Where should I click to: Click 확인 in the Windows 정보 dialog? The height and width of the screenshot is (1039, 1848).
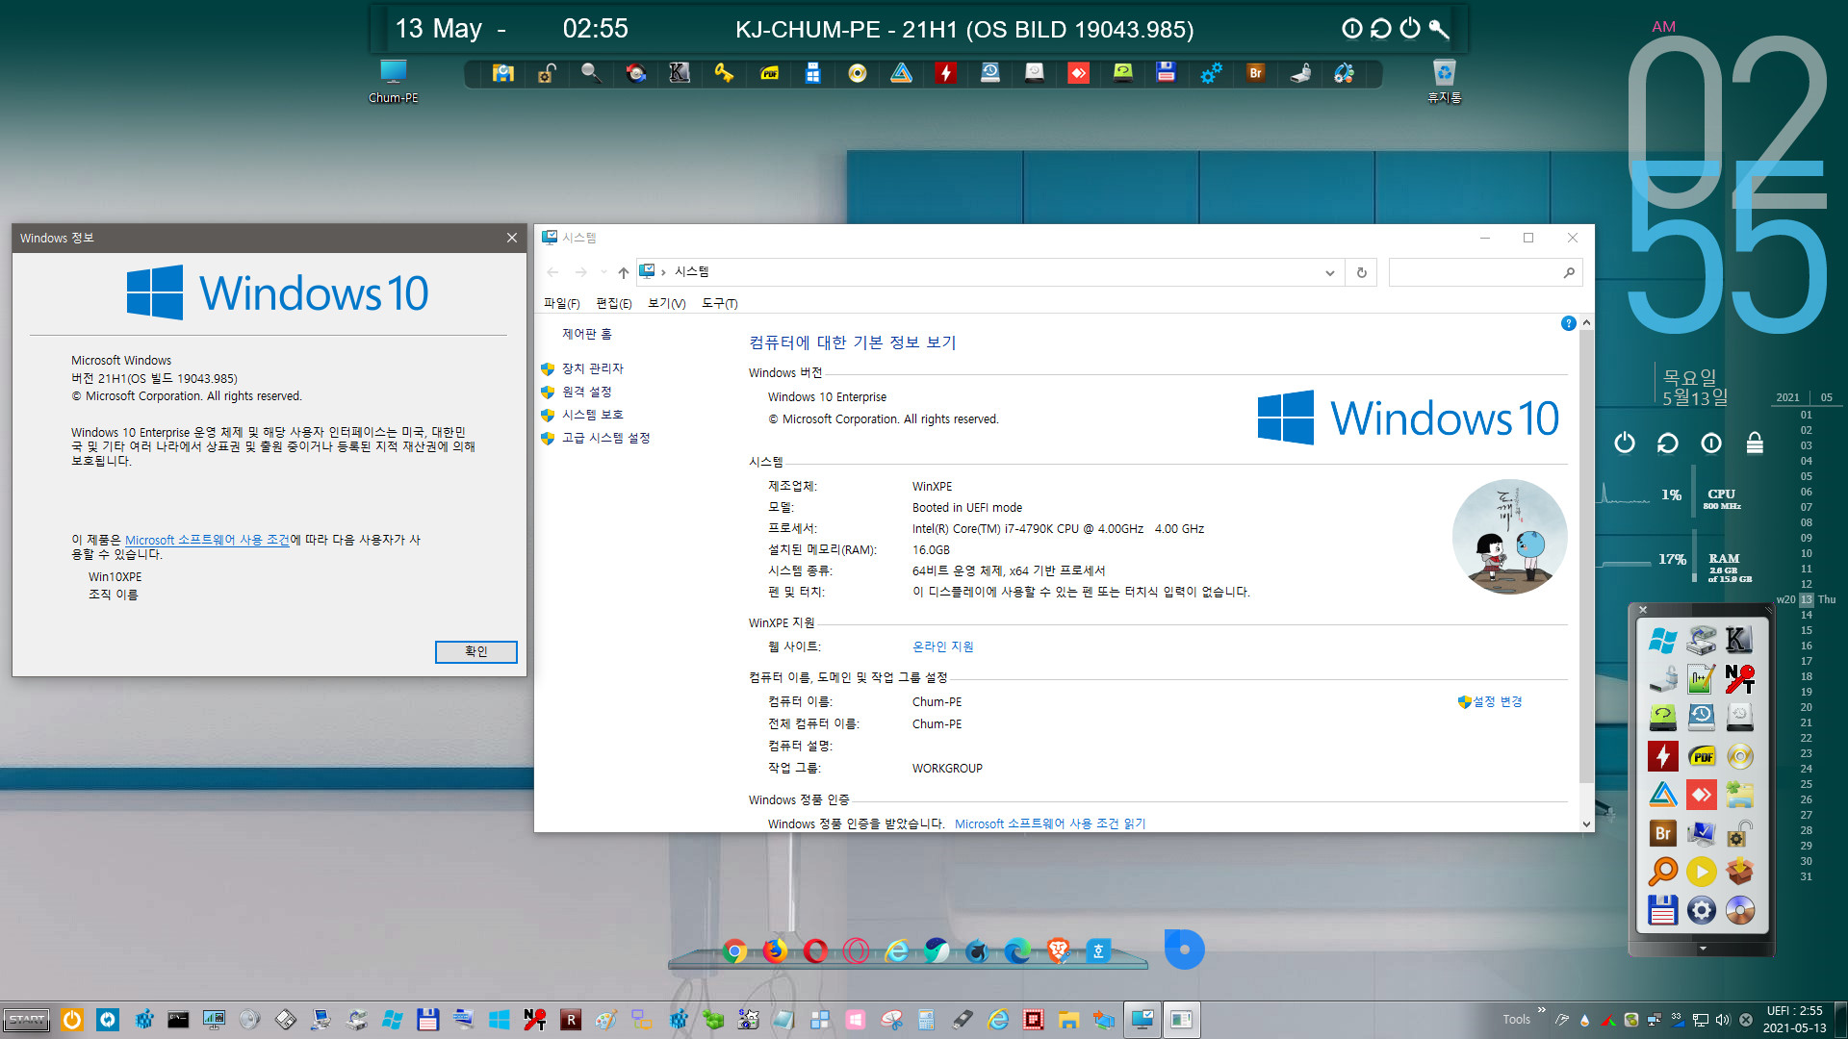pos(475,651)
